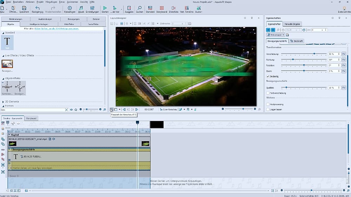Open the Musik toolbar button

coord(81,8)
